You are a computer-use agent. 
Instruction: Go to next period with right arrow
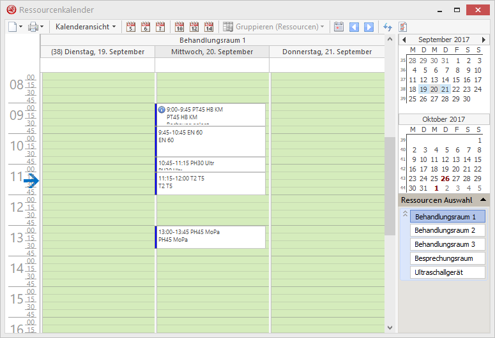[x=369, y=27]
